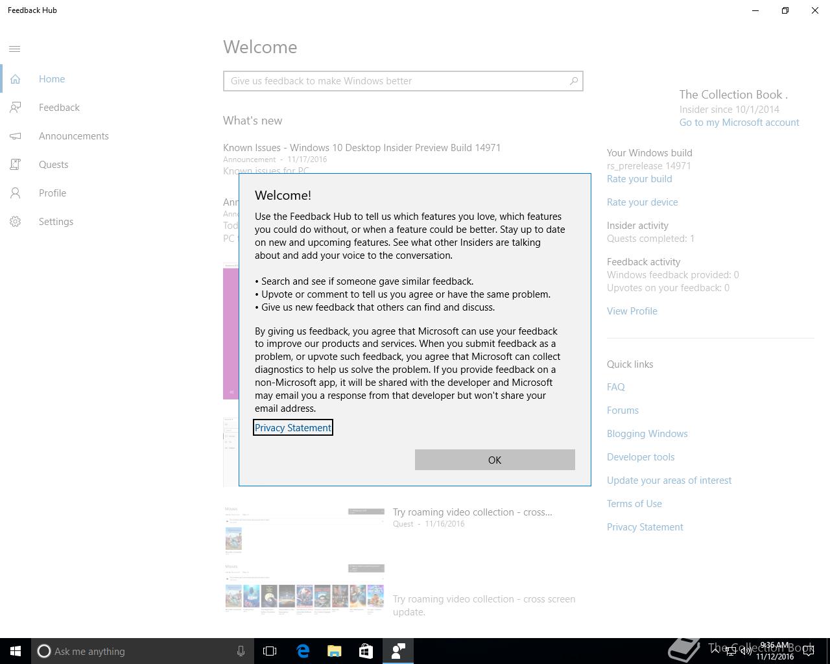Go to my Microsoft account link
The height and width of the screenshot is (664, 830).
click(739, 123)
